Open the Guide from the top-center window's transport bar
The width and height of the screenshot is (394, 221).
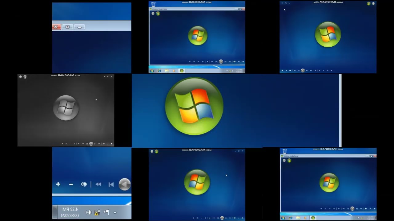(x=194, y=62)
